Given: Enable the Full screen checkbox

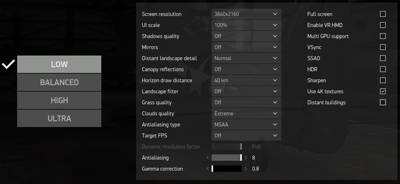Looking at the screenshot, I should point(383,14).
